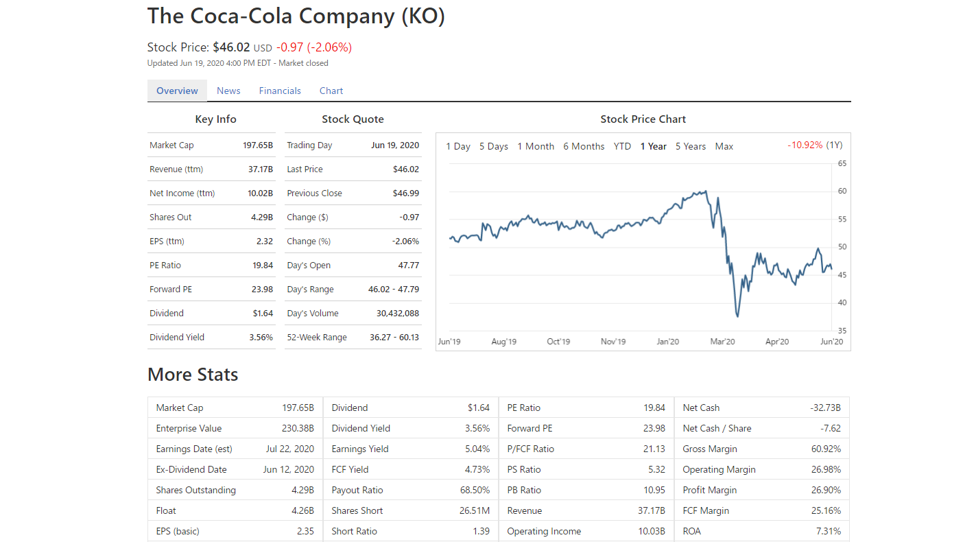Click Change (%) row in Stock Quote

353,241
